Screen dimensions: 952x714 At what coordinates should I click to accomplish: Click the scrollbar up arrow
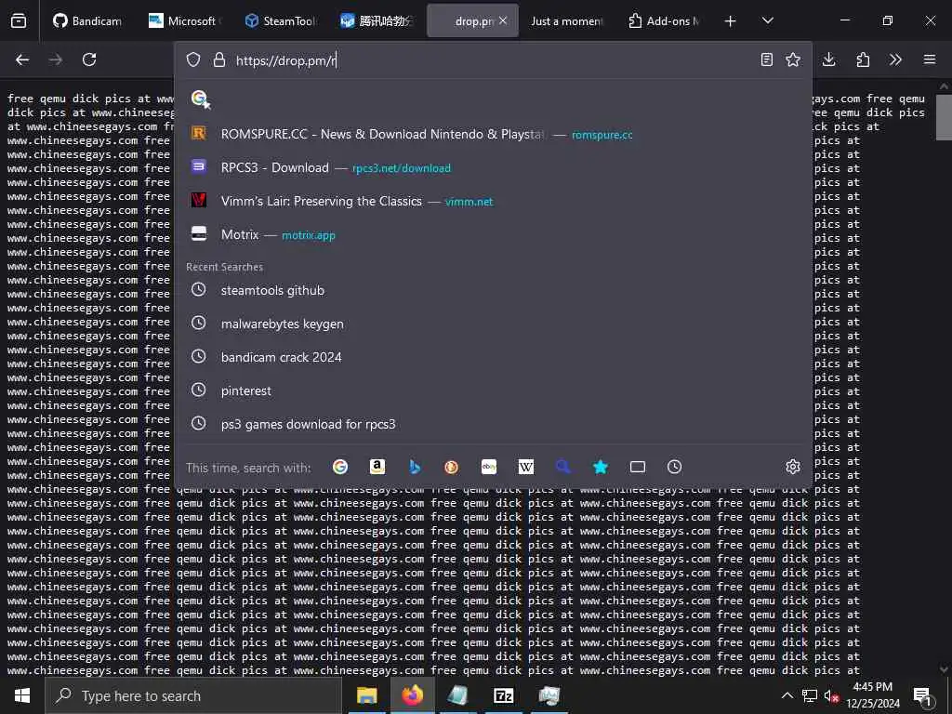click(944, 86)
